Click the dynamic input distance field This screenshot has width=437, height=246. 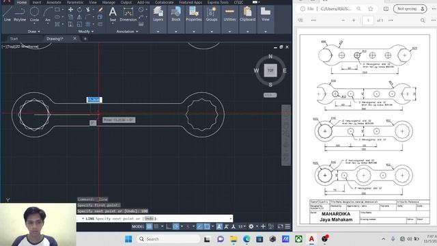(94, 100)
